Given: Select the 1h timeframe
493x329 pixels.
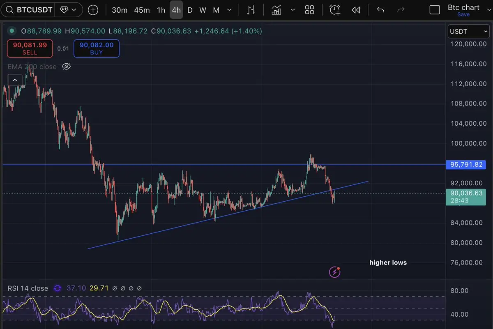Looking at the screenshot, I should (161, 10).
